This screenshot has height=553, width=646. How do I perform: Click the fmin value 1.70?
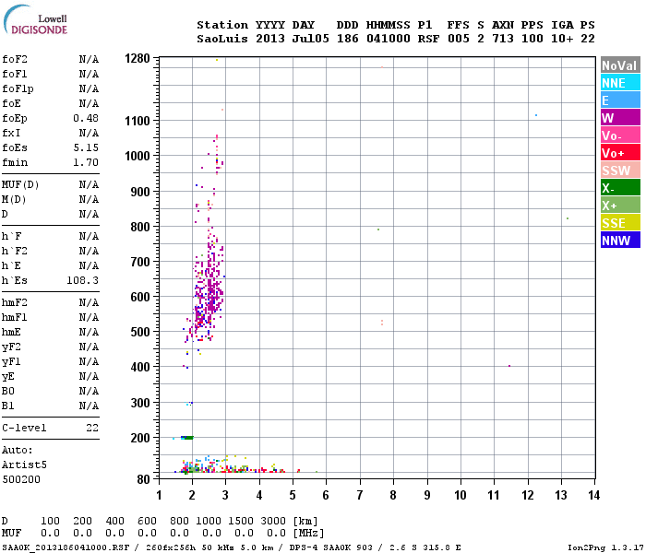click(86, 162)
